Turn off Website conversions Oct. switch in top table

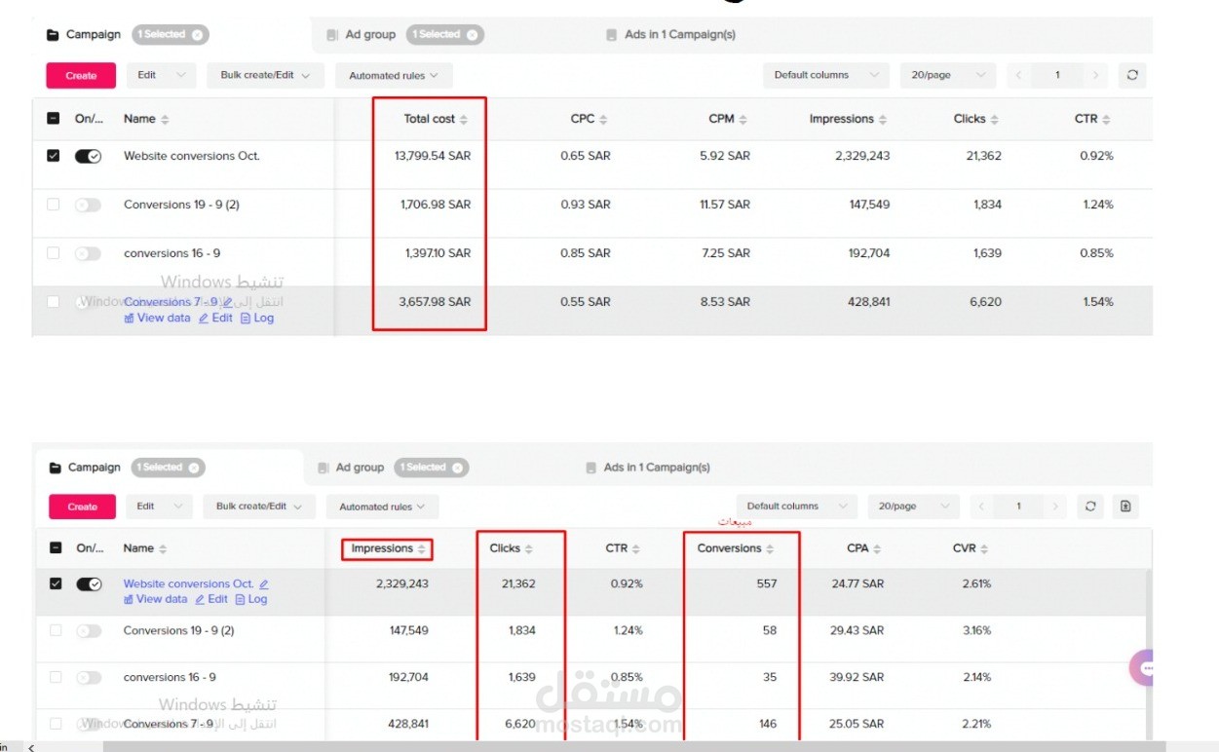tap(89, 156)
